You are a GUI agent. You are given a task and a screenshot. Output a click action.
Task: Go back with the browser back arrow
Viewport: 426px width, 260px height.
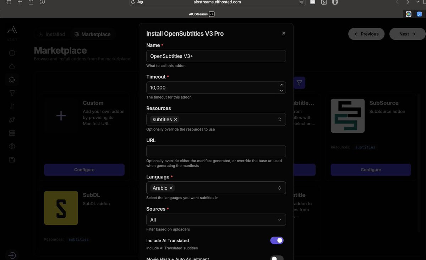click(397, 2)
